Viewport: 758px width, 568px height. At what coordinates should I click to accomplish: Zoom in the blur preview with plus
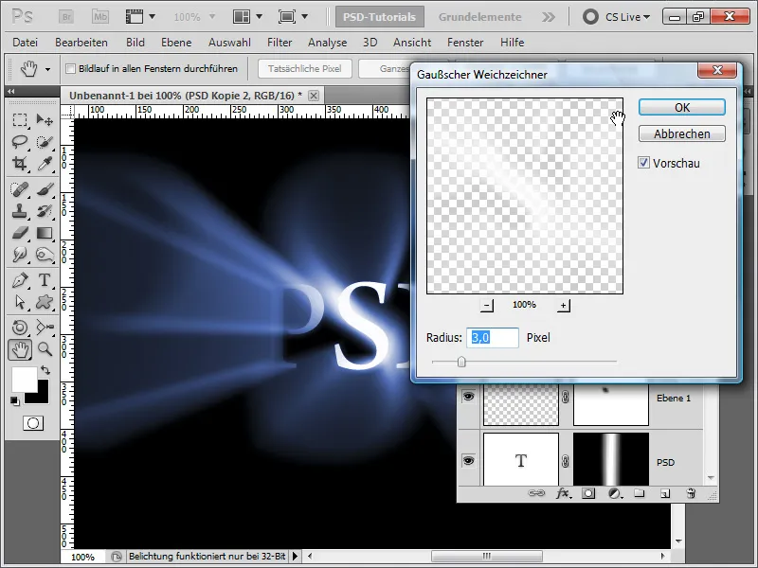coord(563,305)
